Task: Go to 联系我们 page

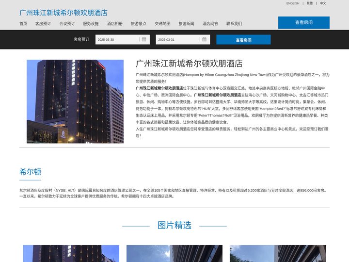Action: coord(234,24)
